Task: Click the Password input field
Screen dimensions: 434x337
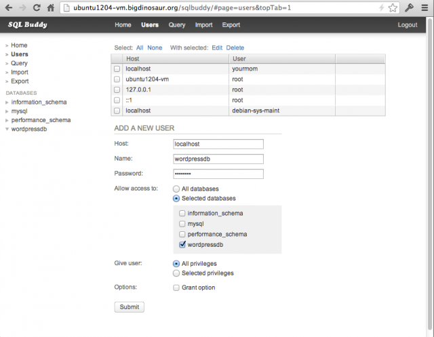Action: [218, 174]
